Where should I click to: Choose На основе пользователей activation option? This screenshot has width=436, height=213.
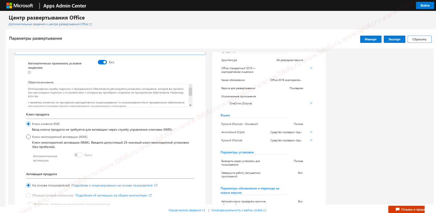click(x=28, y=185)
